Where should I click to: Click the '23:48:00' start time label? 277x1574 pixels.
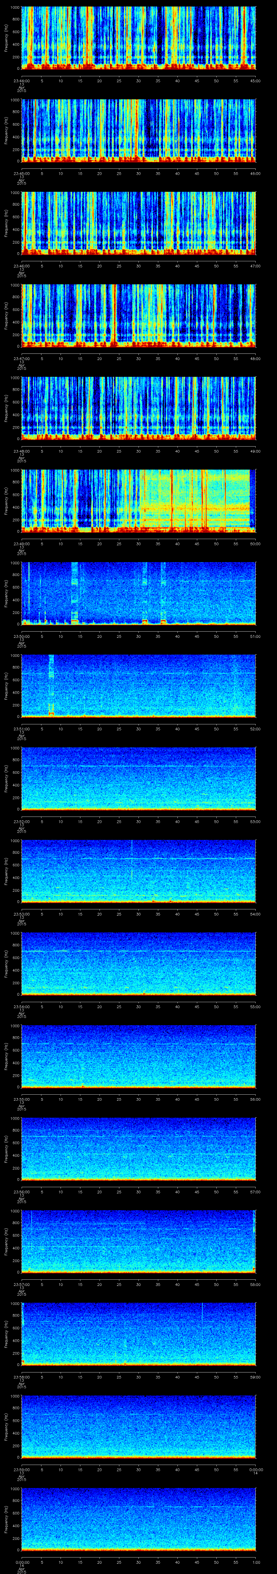pyautogui.click(x=22, y=451)
